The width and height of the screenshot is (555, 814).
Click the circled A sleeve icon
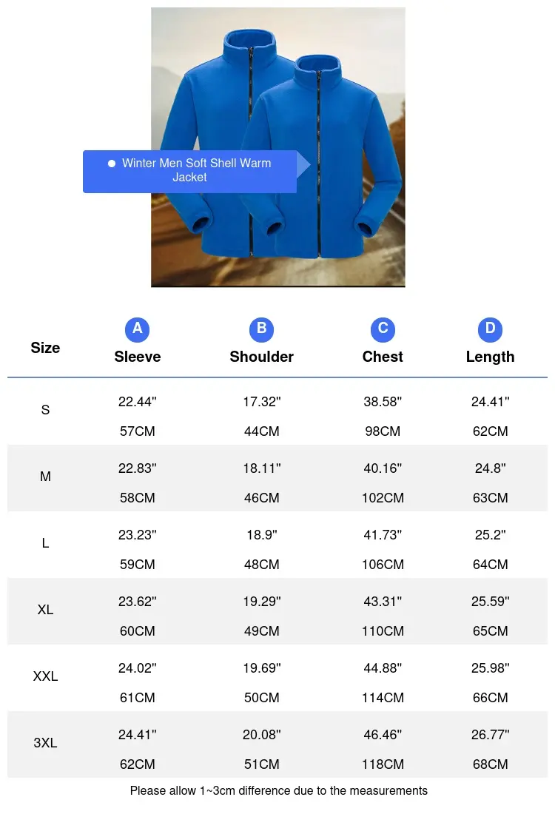click(137, 329)
